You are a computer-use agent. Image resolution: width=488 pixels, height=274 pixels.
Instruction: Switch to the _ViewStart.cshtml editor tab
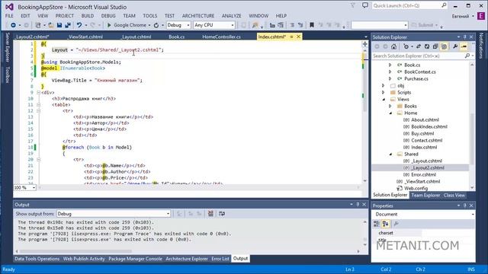coord(85,37)
